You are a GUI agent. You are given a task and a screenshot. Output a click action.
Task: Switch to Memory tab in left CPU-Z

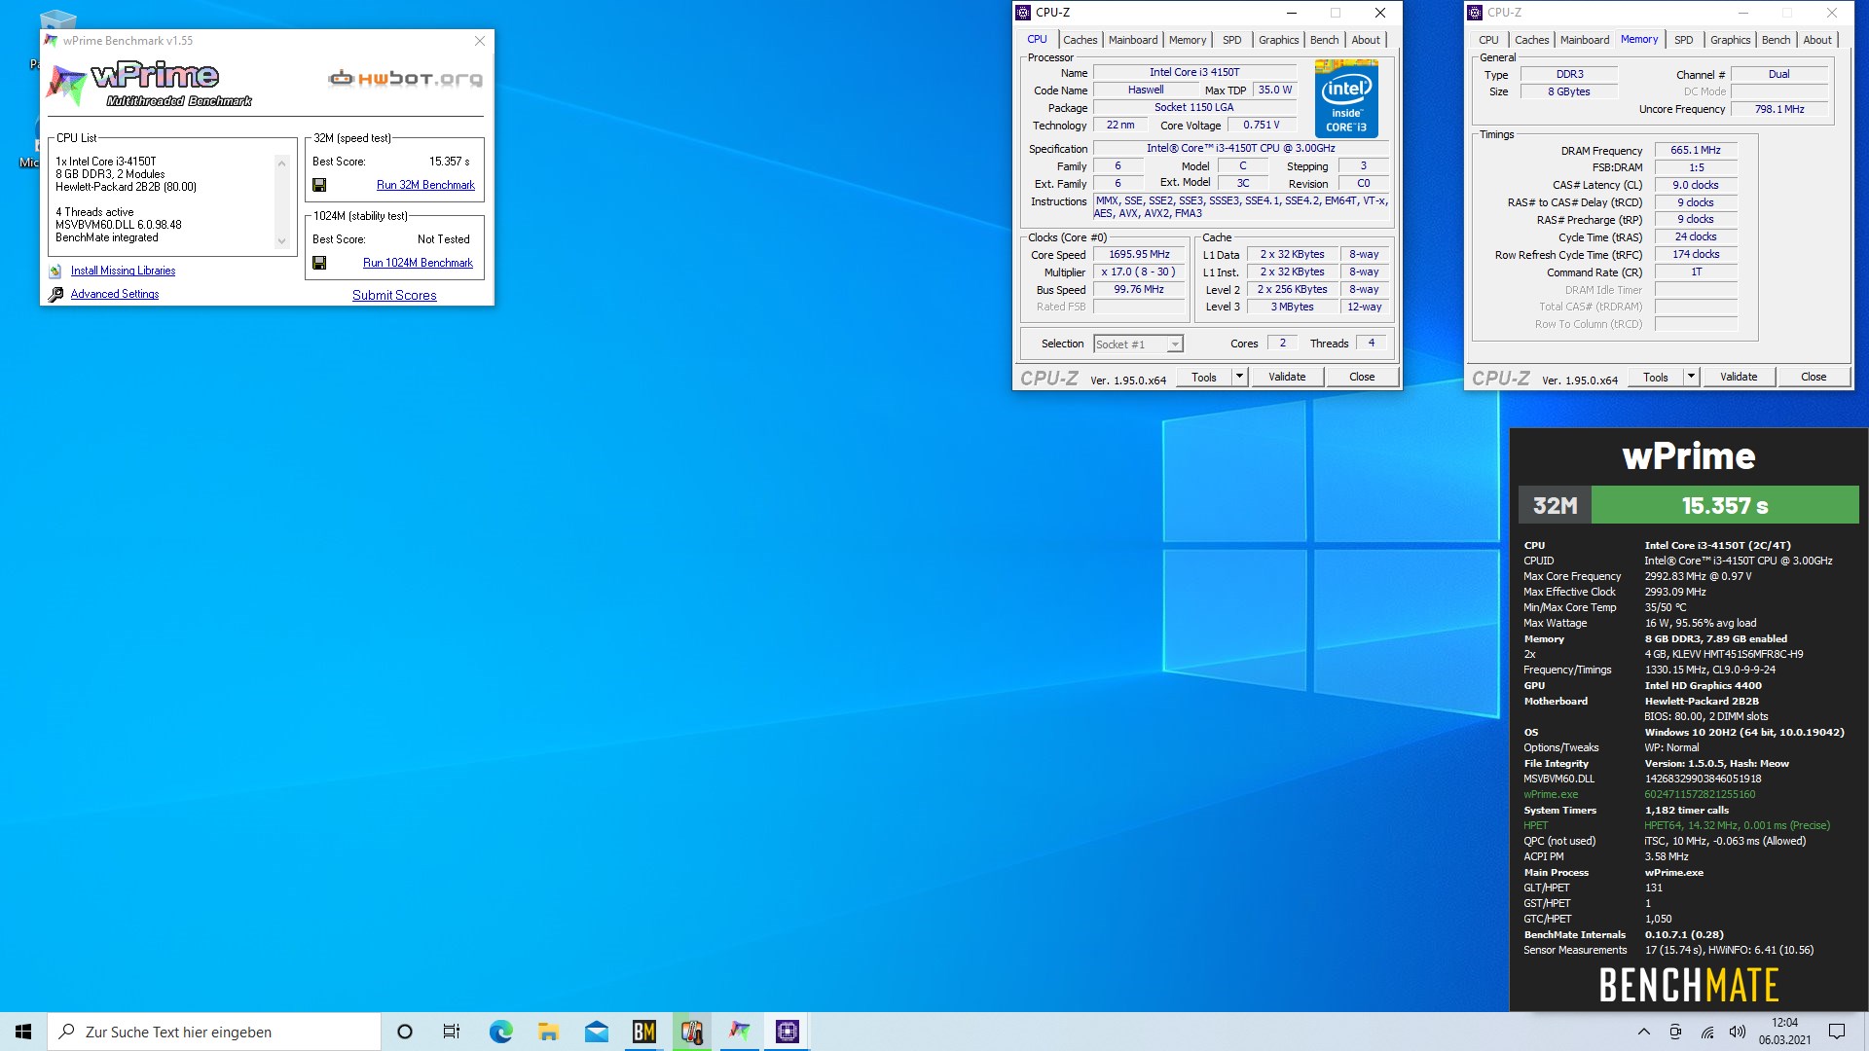click(1188, 40)
